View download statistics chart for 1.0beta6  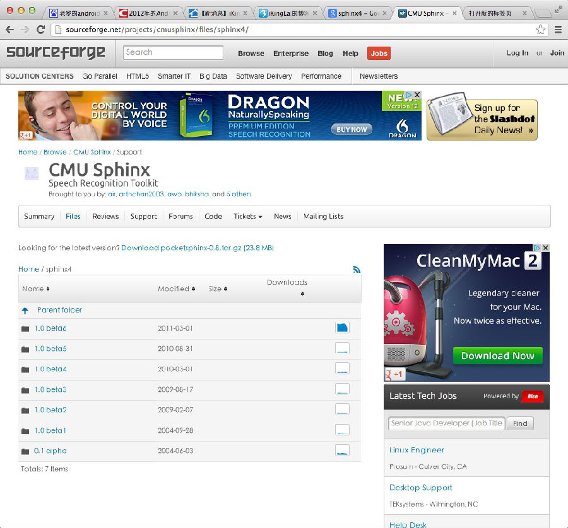[x=342, y=327]
